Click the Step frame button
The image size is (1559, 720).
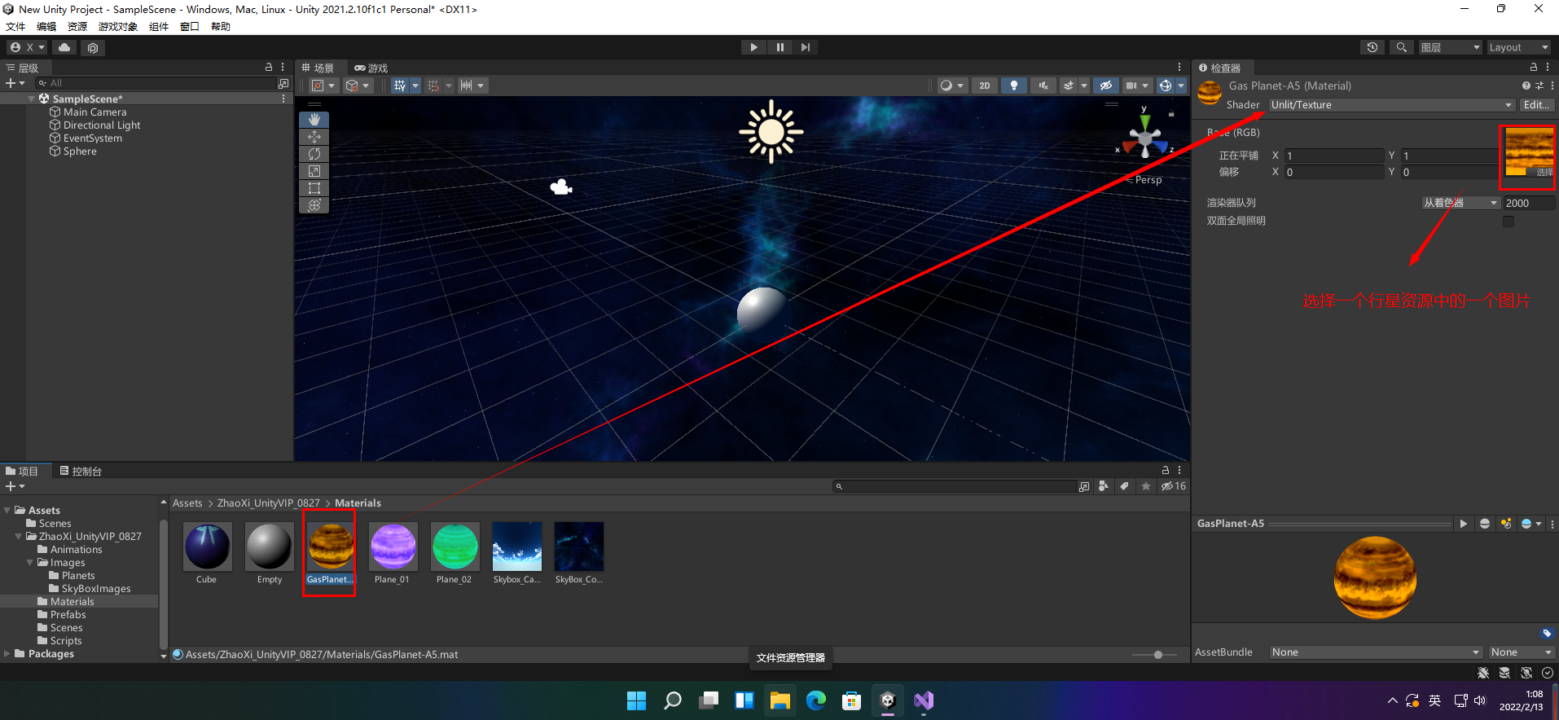pyautogui.click(x=806, y=47)
